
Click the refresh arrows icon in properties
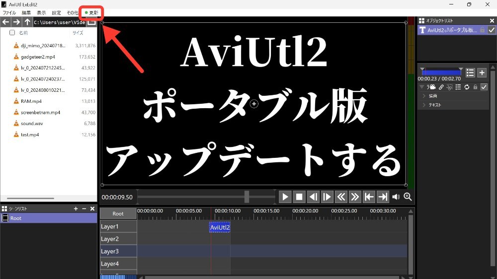pos(467,87)
